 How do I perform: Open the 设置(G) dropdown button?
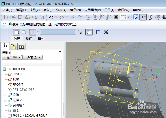[32, 57]
